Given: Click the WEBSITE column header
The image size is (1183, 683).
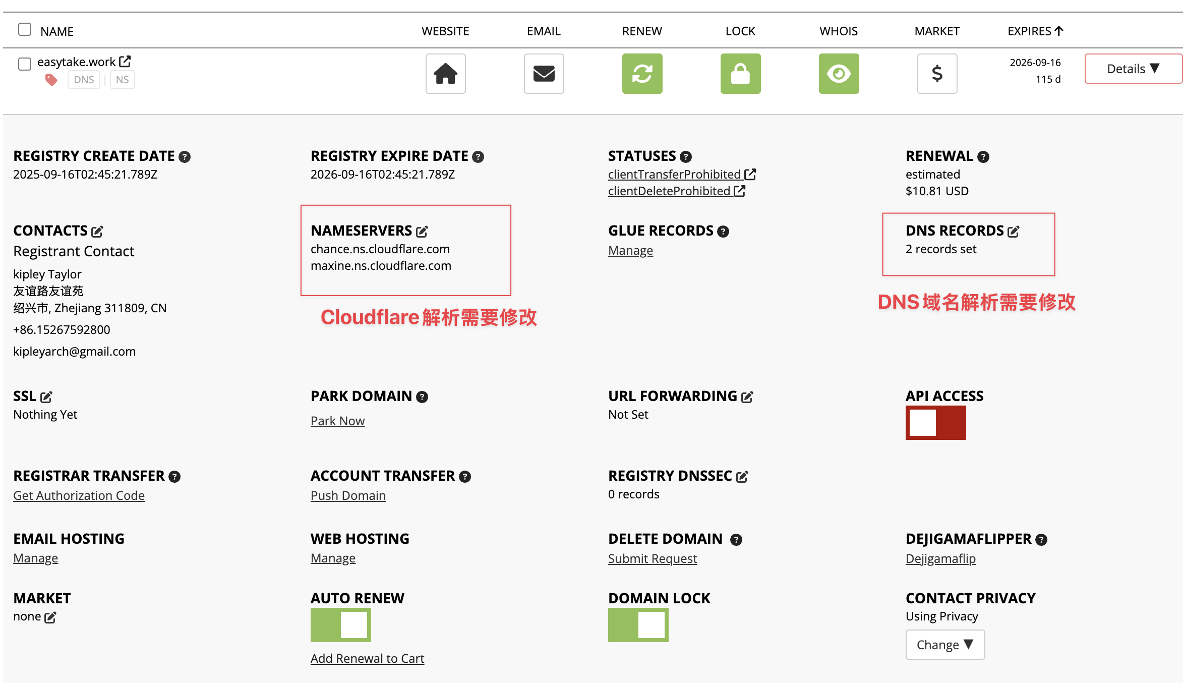Looking at the screenshot, I should pyautogui.click(x=445, y=31).
